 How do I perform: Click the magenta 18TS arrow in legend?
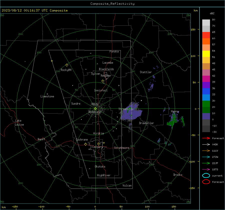pyautogui.click(x=206, y=170)
